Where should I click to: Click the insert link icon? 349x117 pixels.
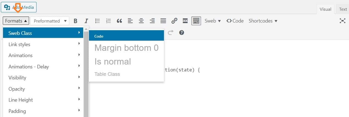(174, 21)
